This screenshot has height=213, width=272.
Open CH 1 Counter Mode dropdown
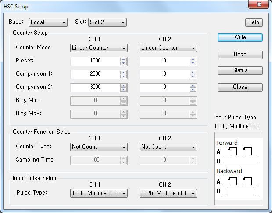pos(99,48)
